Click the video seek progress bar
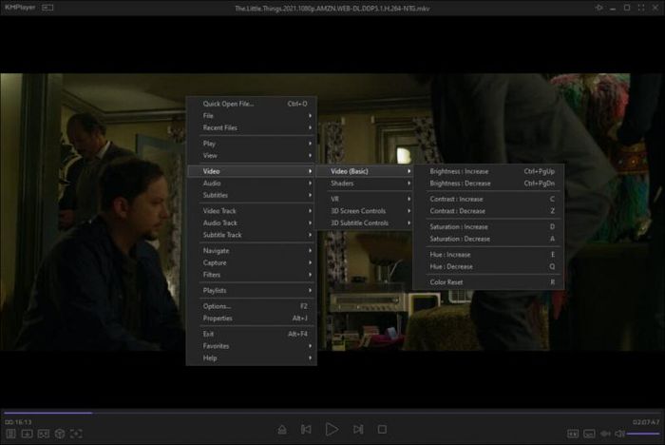The height and width of the screenshot is (445, 665). click(x=332, y=413)
